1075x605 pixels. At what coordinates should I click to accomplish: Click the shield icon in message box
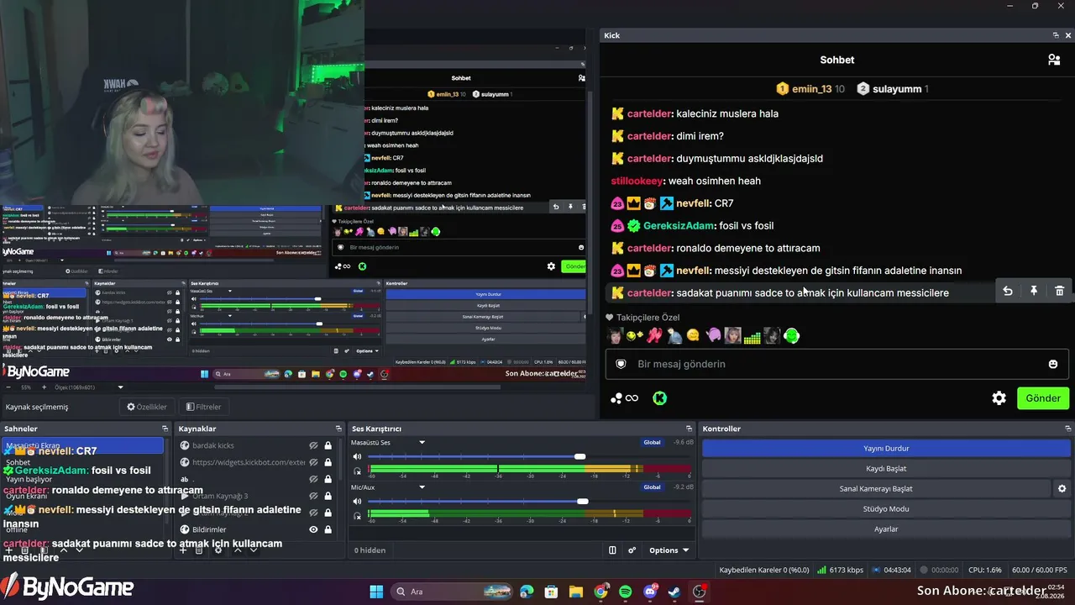[621, 364]
